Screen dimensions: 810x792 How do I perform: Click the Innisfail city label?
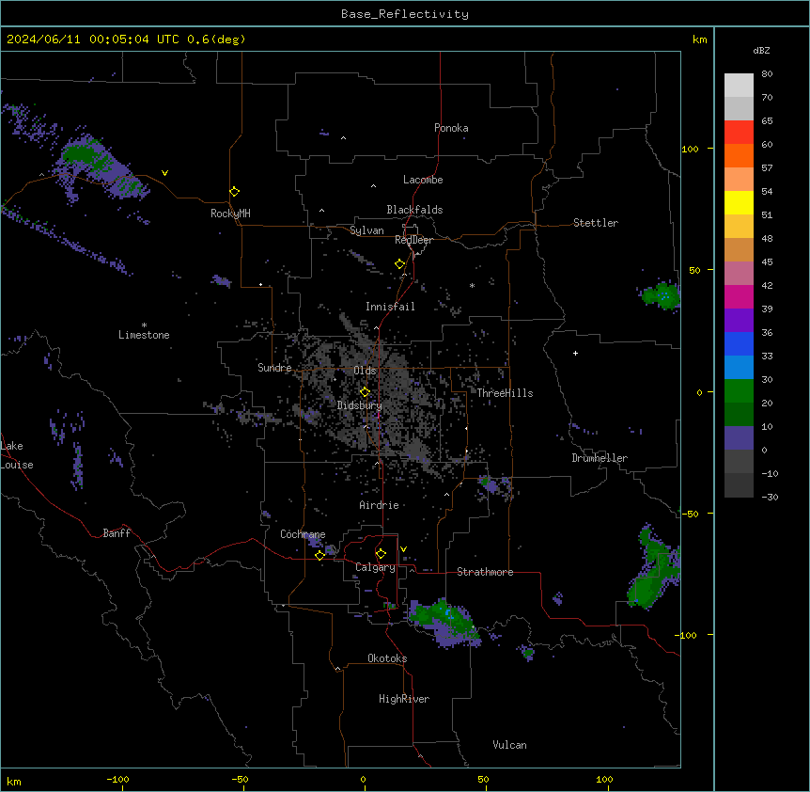(x=390, y=307)
